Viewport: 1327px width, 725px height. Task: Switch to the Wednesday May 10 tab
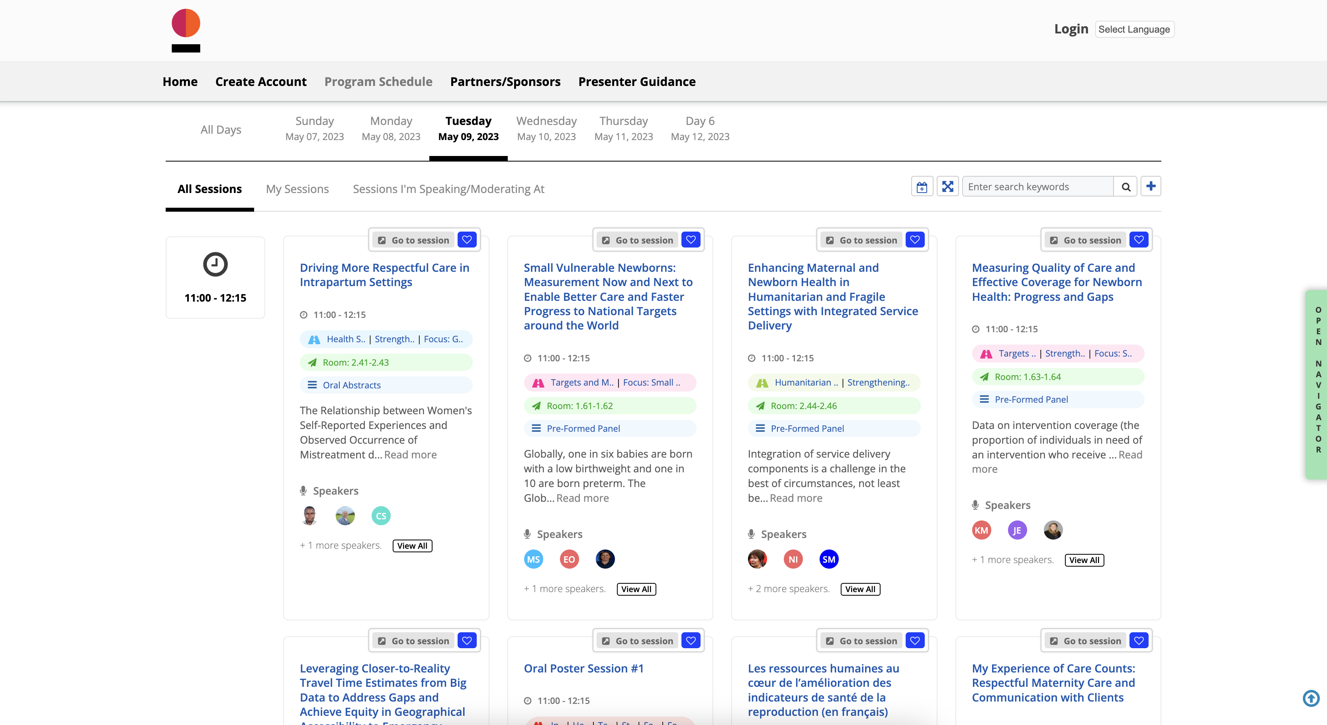click(546, 129)
